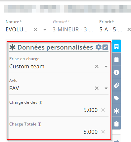This screenshot has width=131, height=142.
Task: Open the tag sidebar tab
Action: pos(116,98)
